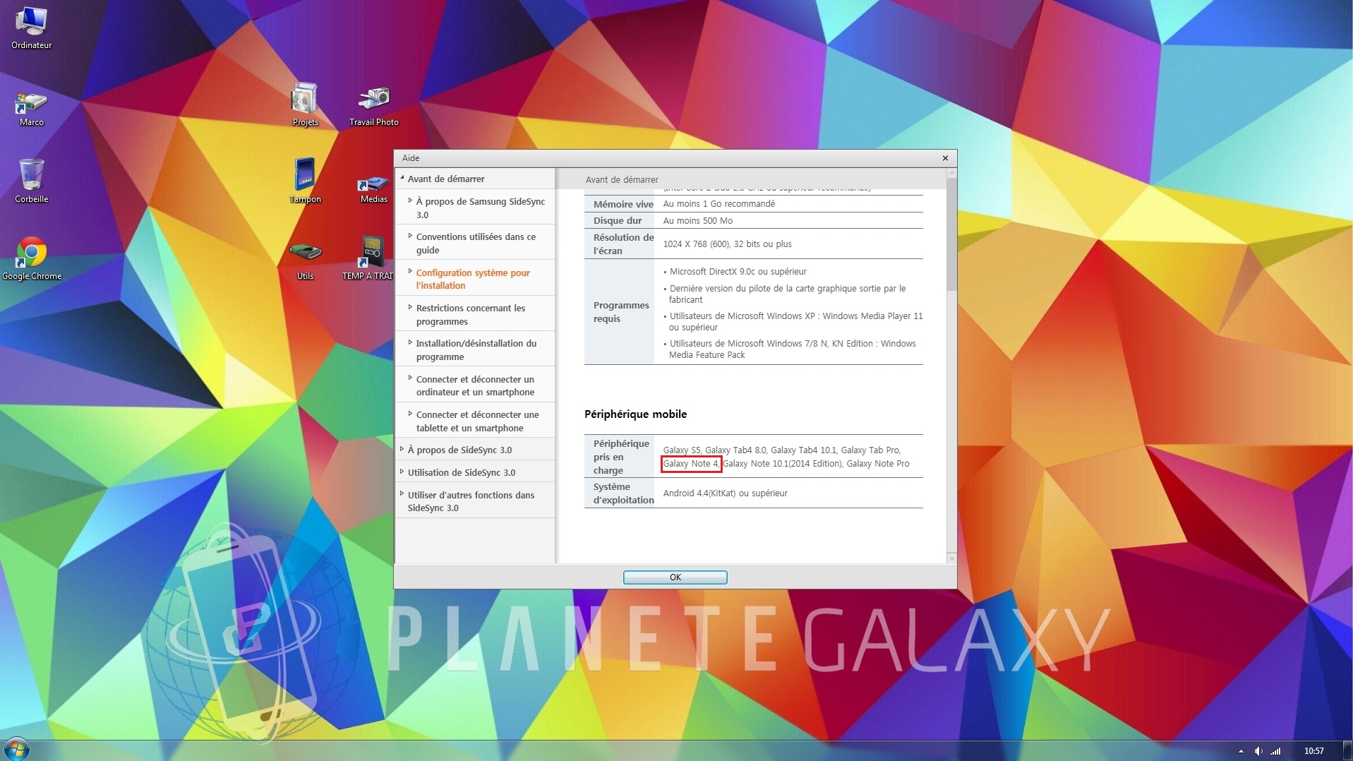This screenshot has height=761, width=1353.
Task: Click Microsoft DirectX 9.0c ou supérieur line
Action: click(738, 271)
